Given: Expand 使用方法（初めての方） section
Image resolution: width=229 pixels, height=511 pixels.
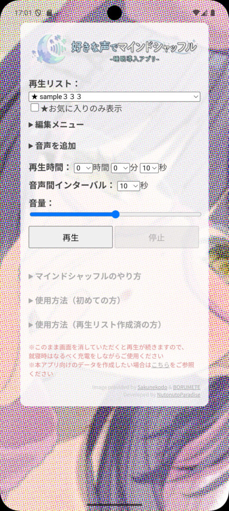Looking at the screenshot, I should pos(75,300).
